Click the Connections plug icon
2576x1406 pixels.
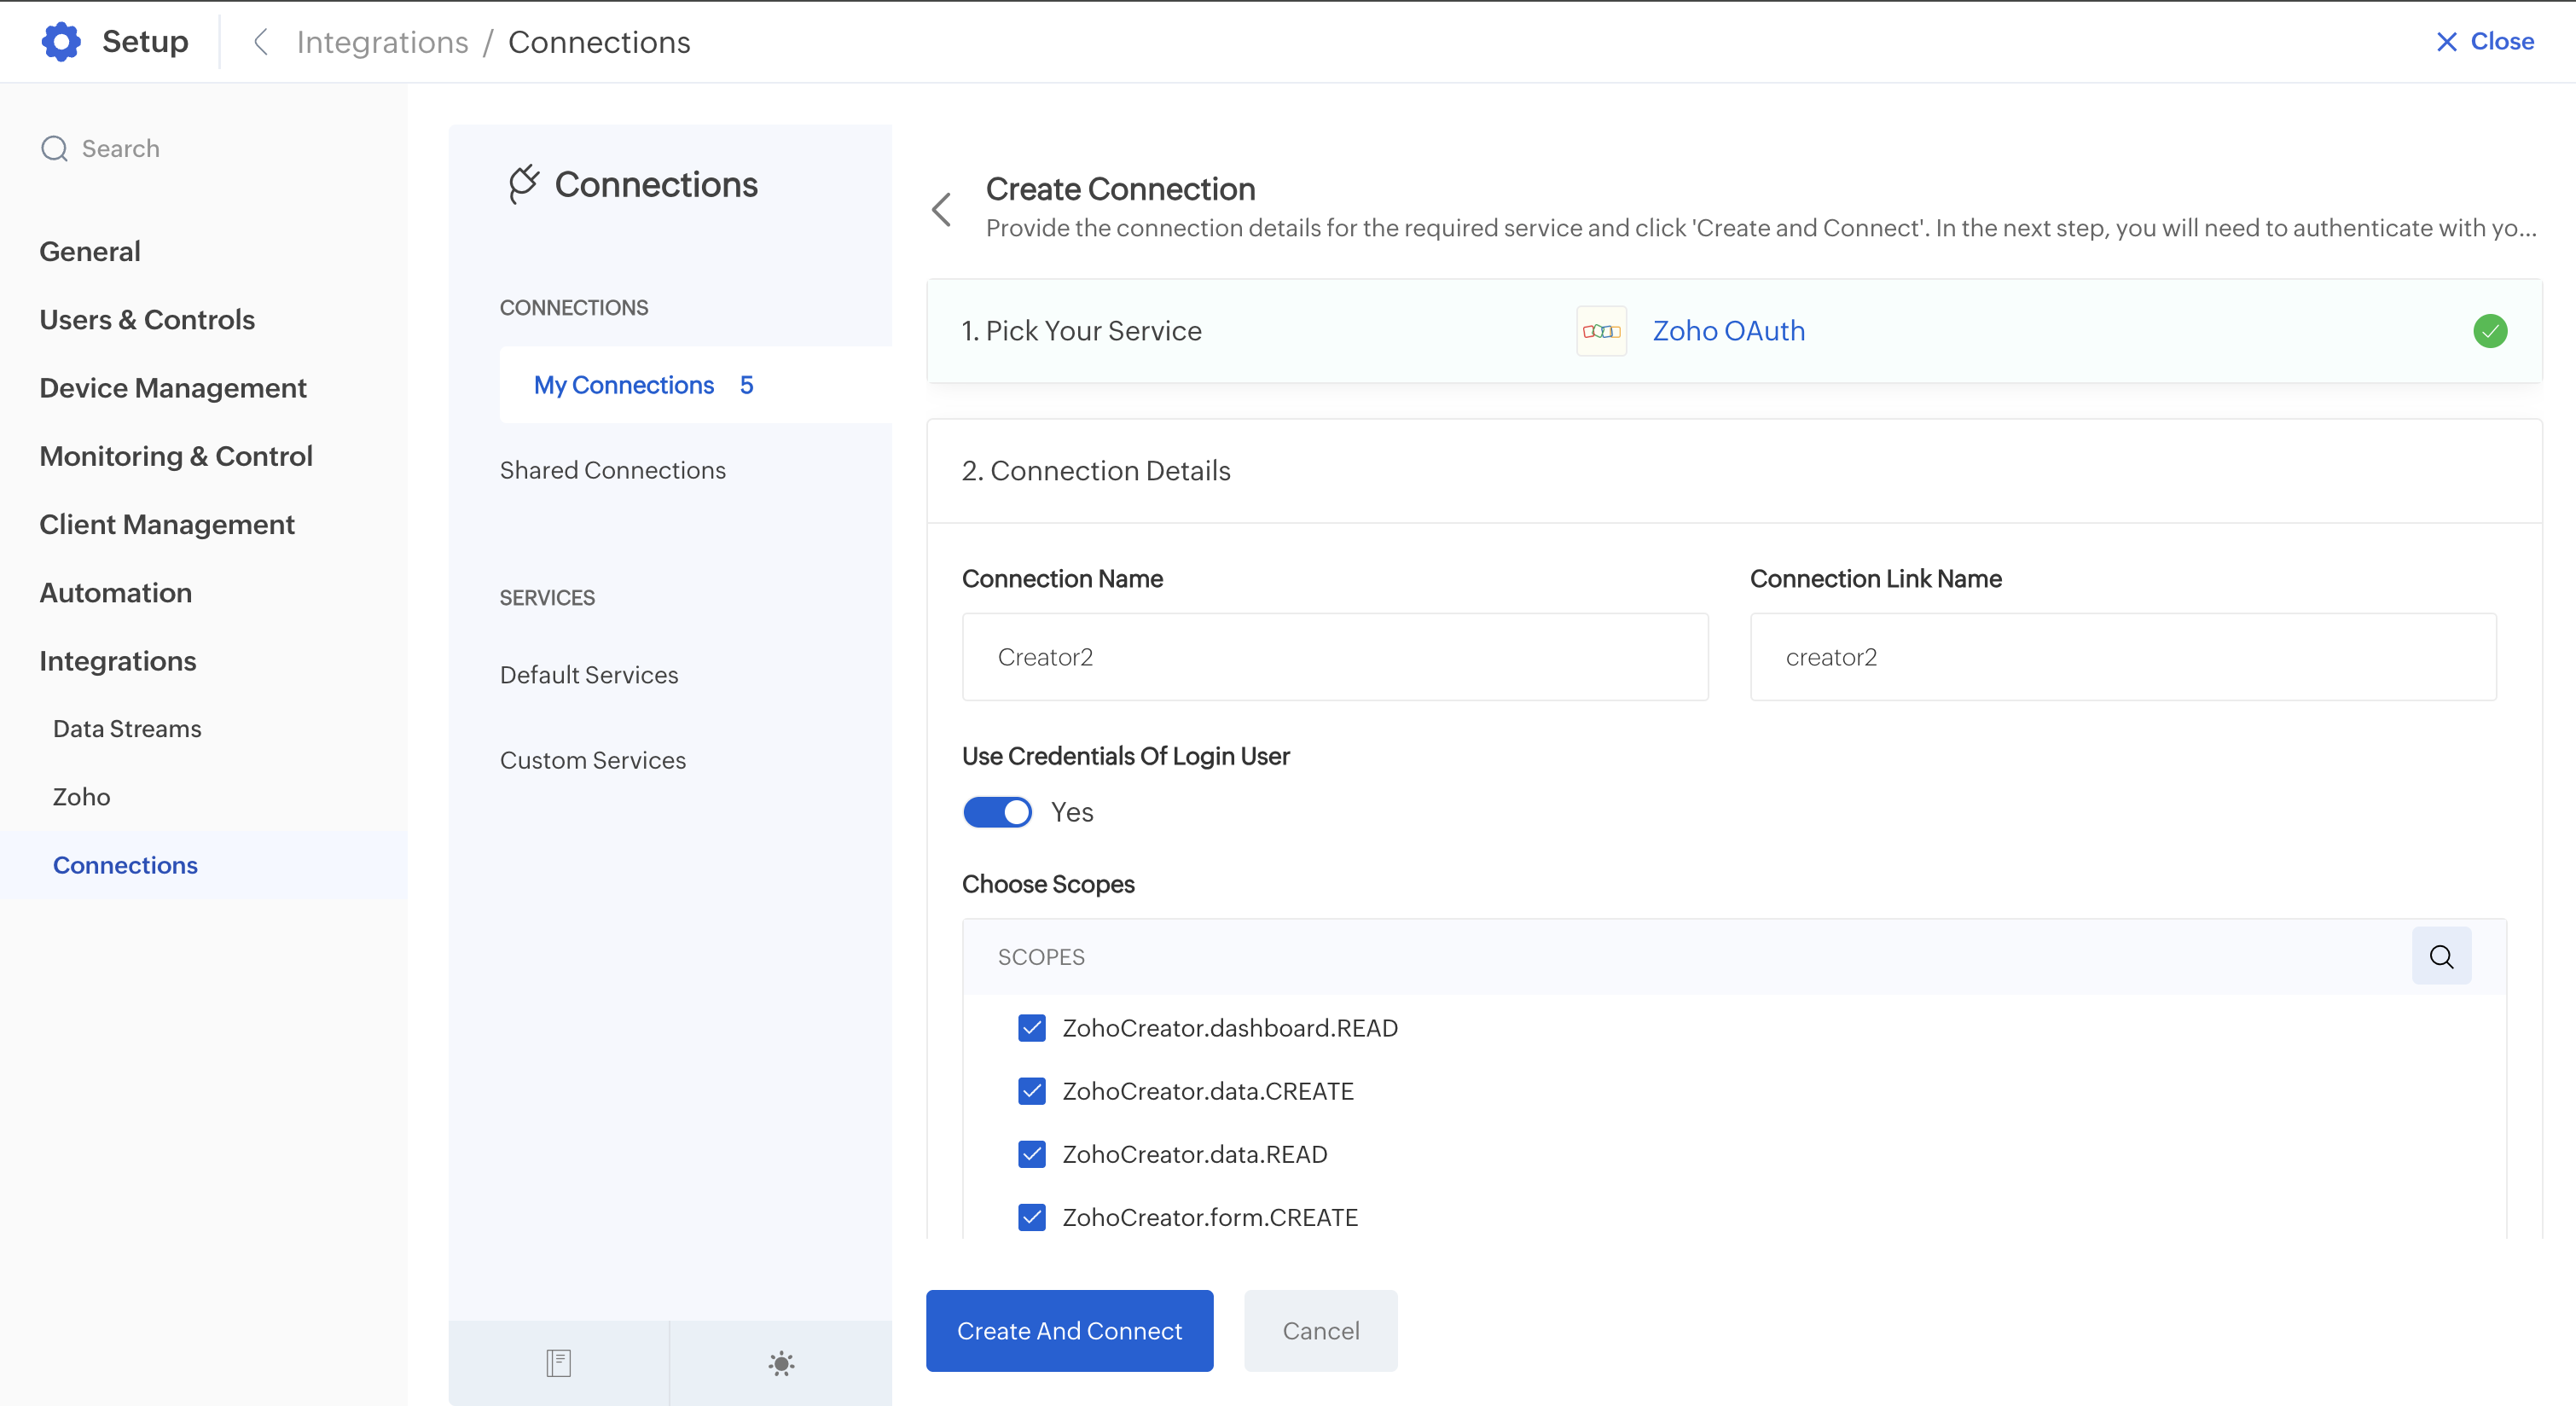524,184
